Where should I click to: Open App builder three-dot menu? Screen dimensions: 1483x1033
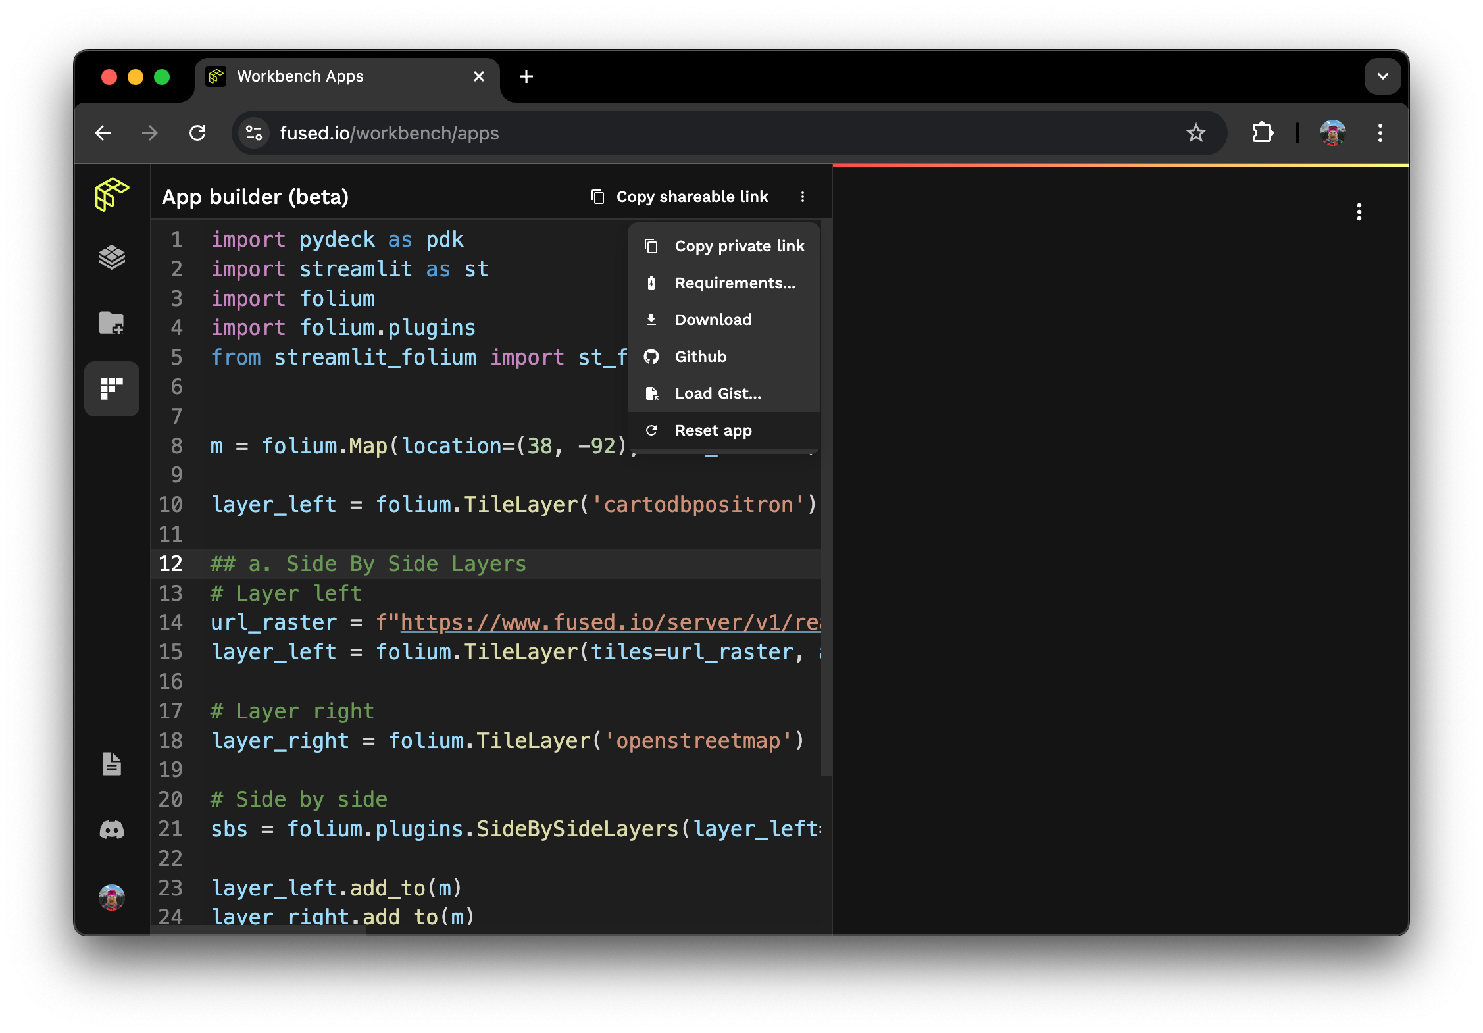coord(803,197)
